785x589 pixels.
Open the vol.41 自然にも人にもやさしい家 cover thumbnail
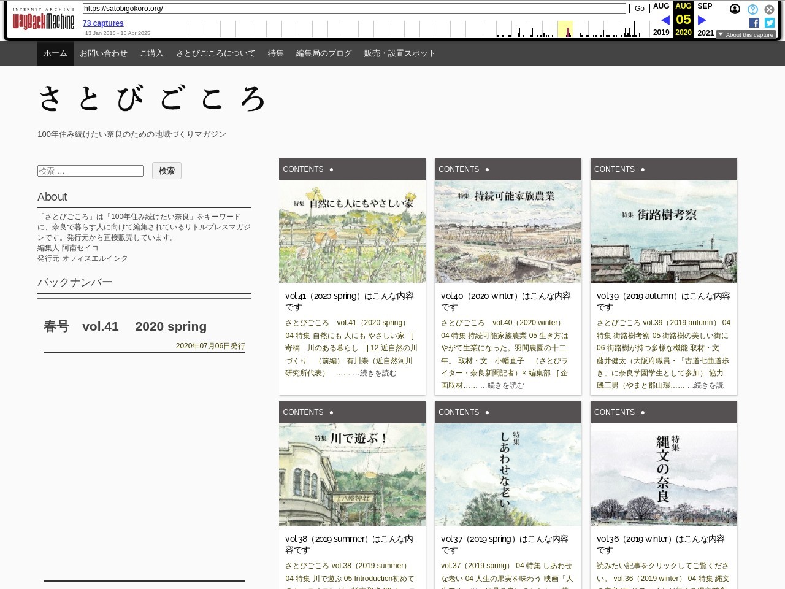tap(352, 231)
